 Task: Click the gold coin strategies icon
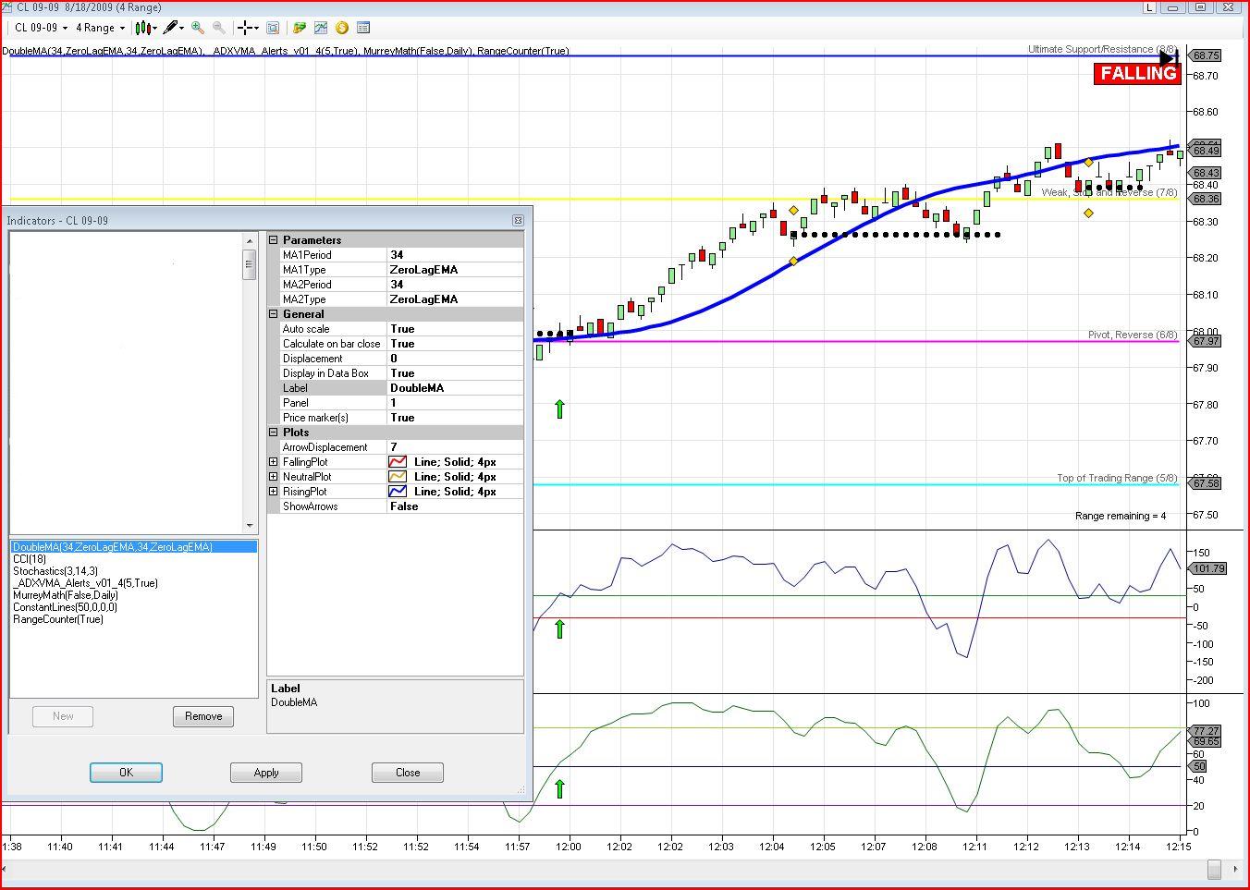point(342,28)
